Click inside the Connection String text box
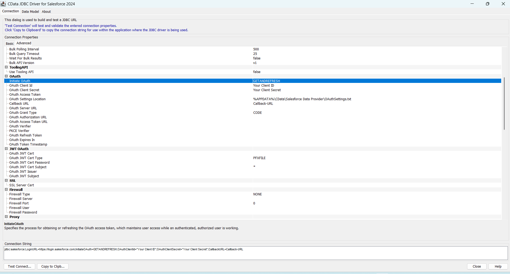The image size is (510, 274). point(255,255)
